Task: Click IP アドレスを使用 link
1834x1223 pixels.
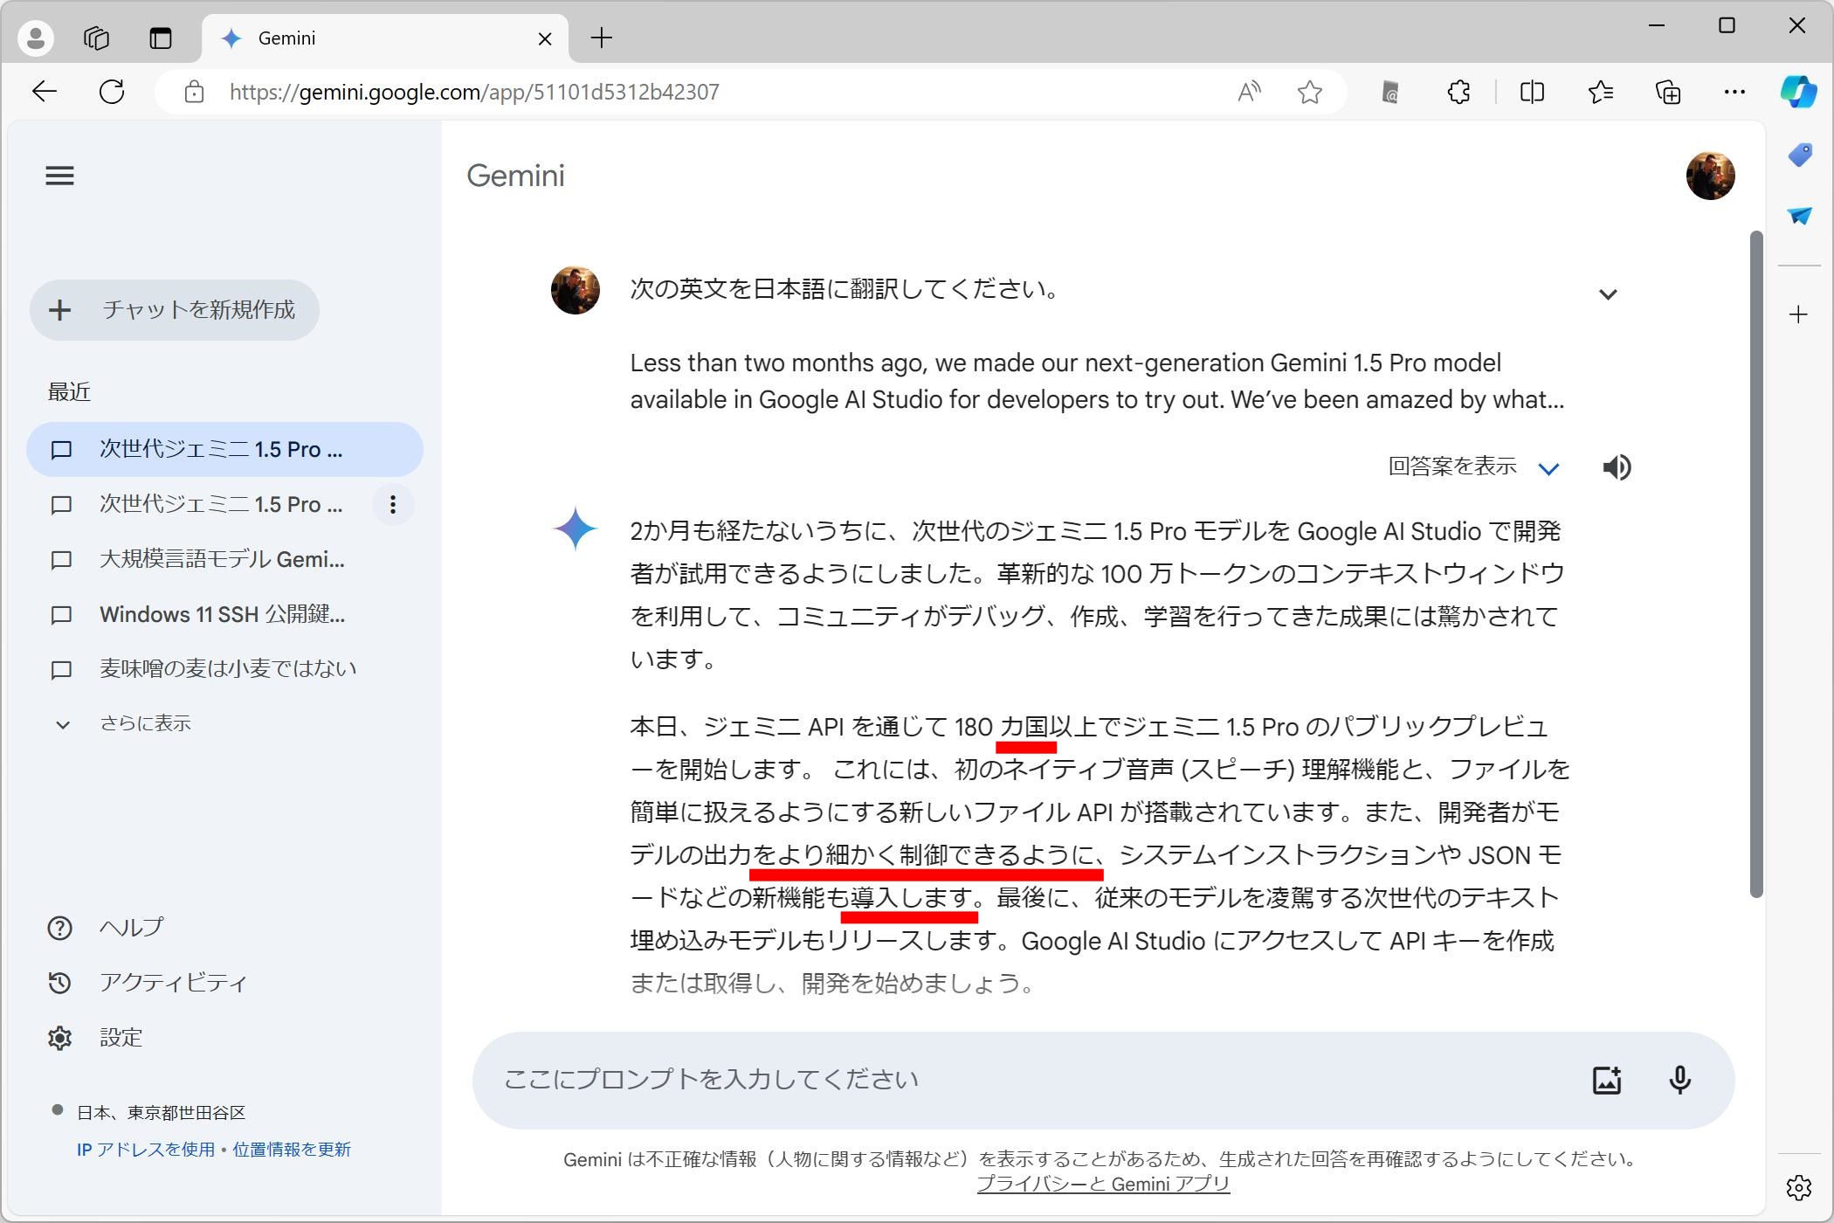Action: [x=145, y=1150]
